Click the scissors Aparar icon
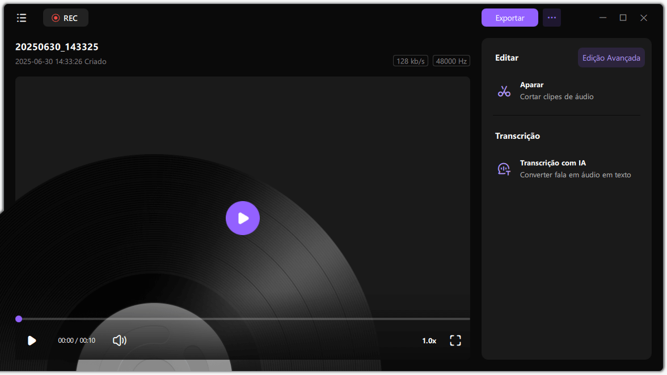 coord(504,91)
